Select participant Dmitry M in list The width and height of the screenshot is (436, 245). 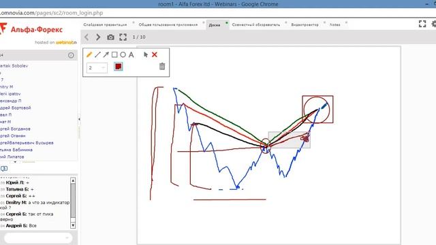click(x=6, y=86)
